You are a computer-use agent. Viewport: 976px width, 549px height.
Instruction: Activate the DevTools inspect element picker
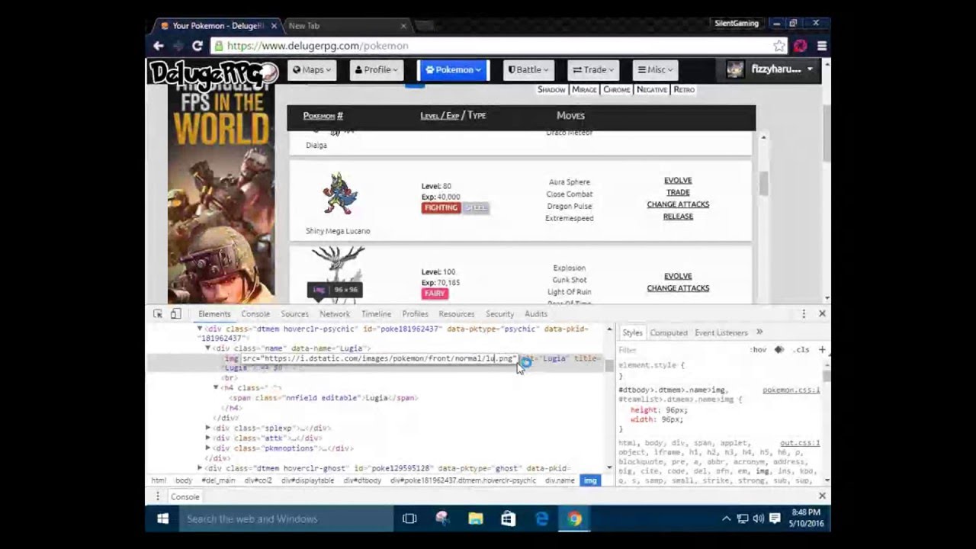(158, 313)
